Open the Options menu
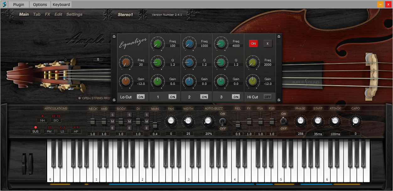Image resolution: width=393 pixels, height=191 pixels. pyautogui.click(x=40, y=4)
